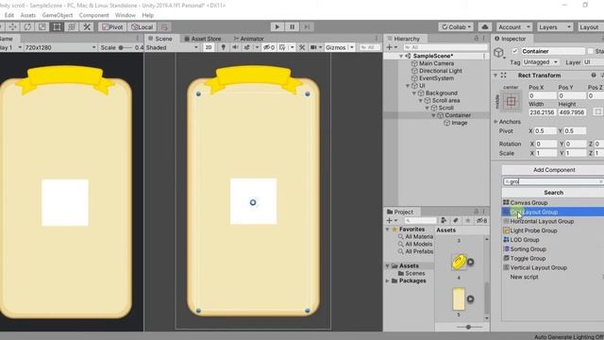This screenshot has height=340, width=604.
Task: Open the Assets menu
Action: 28,15
